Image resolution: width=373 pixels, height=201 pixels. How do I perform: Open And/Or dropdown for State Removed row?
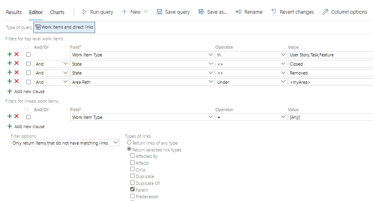click(x=51, y=73)
